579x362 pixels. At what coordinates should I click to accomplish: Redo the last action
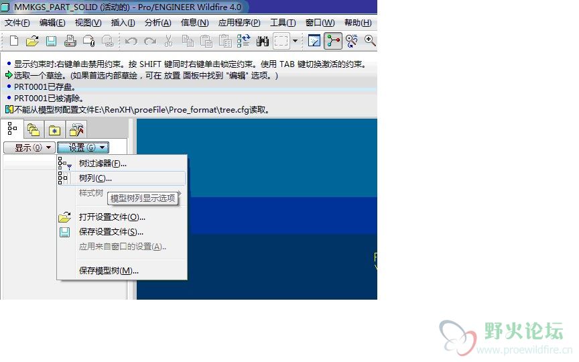[x=150, y=41]
